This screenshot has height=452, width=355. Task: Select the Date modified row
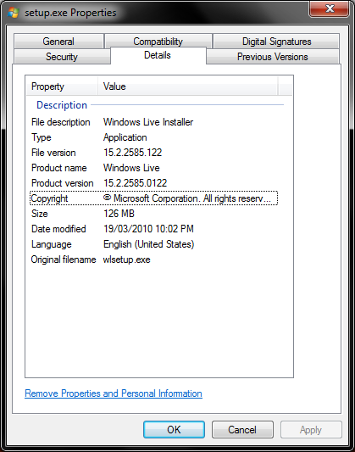coord(153,229)
